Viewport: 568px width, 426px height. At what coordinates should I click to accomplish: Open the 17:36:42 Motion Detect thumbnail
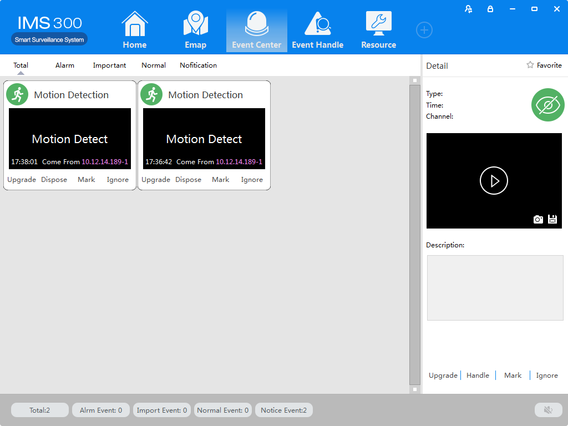(204, 139)
